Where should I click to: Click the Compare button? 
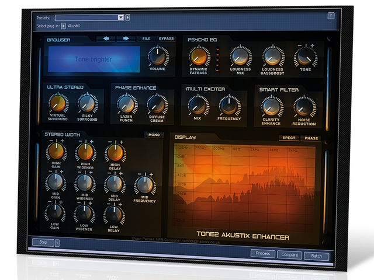tap(289, 254)
